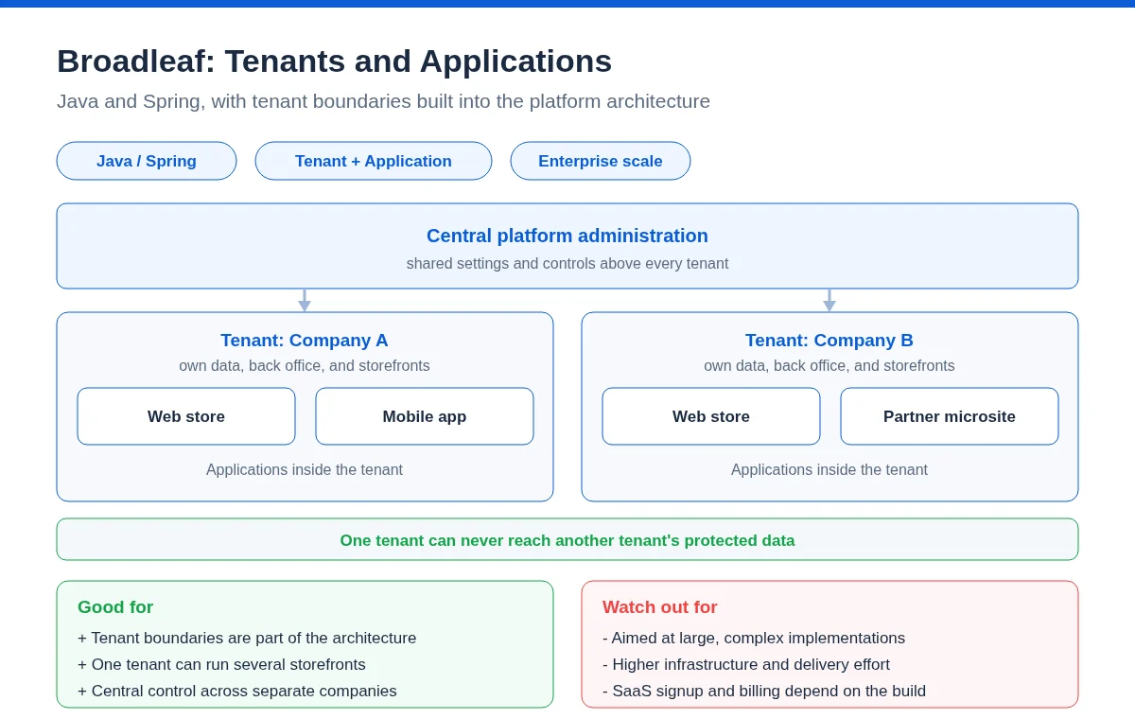Click 'Tenant boundaries are part of the architecture'
The height and width of the screenshot is (719, 1135).
tap(247, 638)
